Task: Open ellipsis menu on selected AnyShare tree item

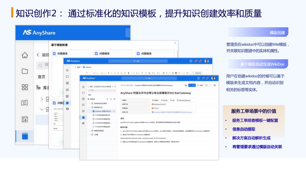Action: click(114, 111)
